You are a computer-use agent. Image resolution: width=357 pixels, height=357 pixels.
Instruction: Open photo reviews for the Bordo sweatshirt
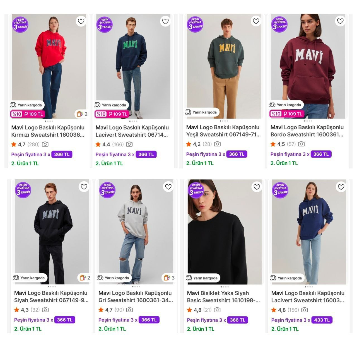click(x=301, y=144)
